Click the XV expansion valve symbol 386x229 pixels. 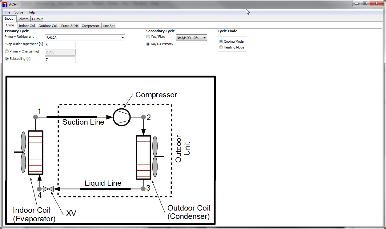point(48,189)
